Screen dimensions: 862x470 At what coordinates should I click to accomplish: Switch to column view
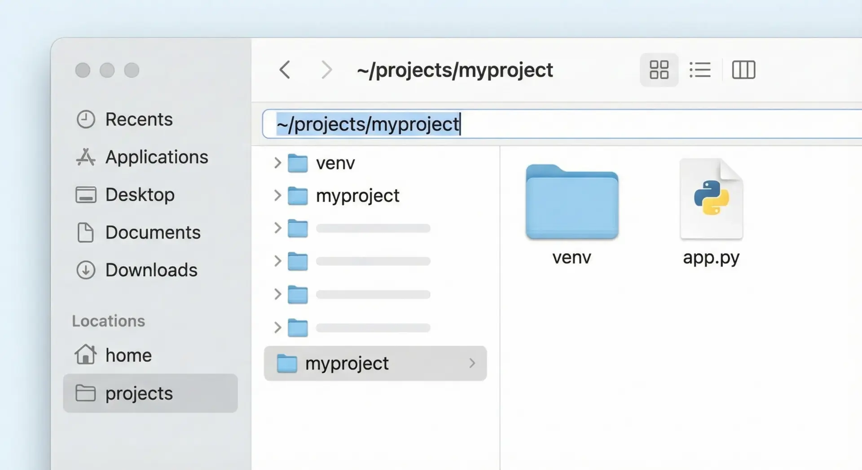(743, 70)
